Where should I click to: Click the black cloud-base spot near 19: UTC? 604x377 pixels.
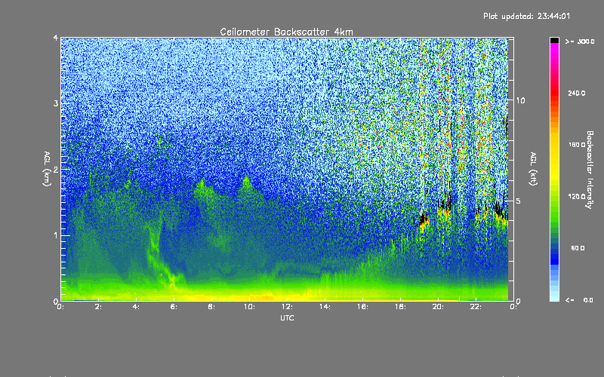[x=424, y=219]
